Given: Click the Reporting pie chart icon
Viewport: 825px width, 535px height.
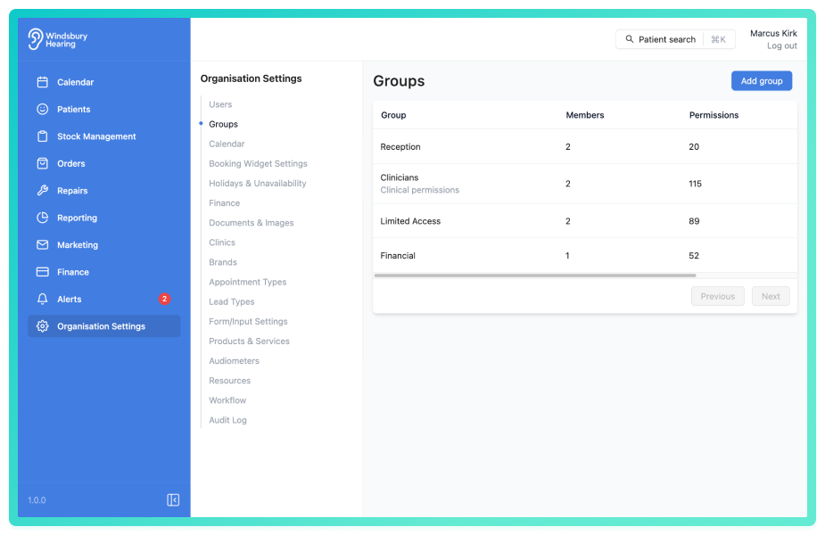Looking at the screenshot, I should 43,218.
